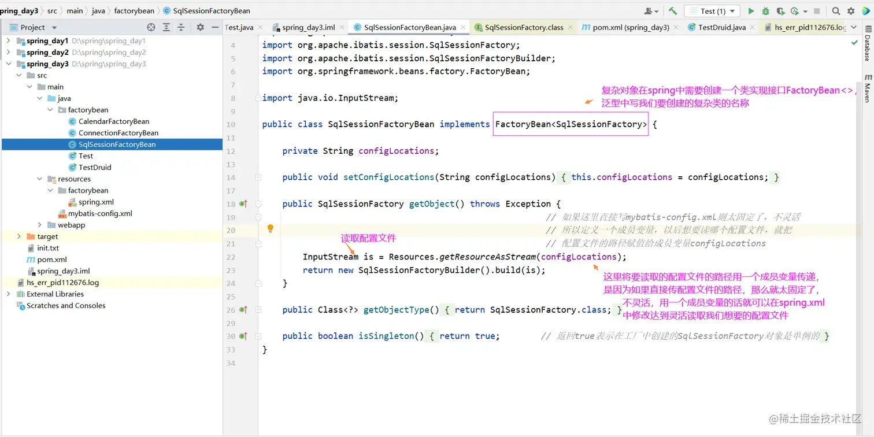Open Search Everywhere magnifier icon

pos(836,11)
